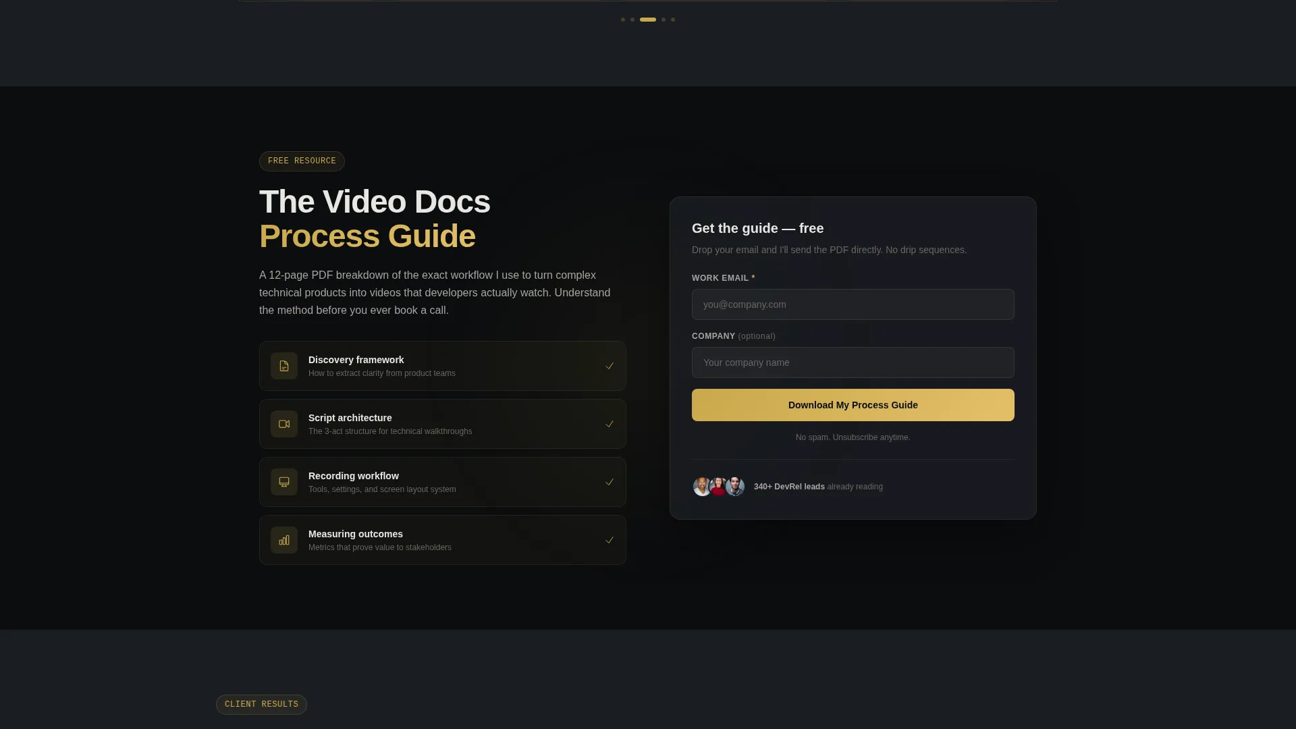This screenshot has width=1296, height=729.
Task: Click the checkmark on Script architecture row
Action: coord(610,424)
